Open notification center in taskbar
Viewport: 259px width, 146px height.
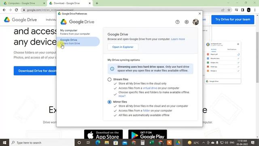coord(253,142)
